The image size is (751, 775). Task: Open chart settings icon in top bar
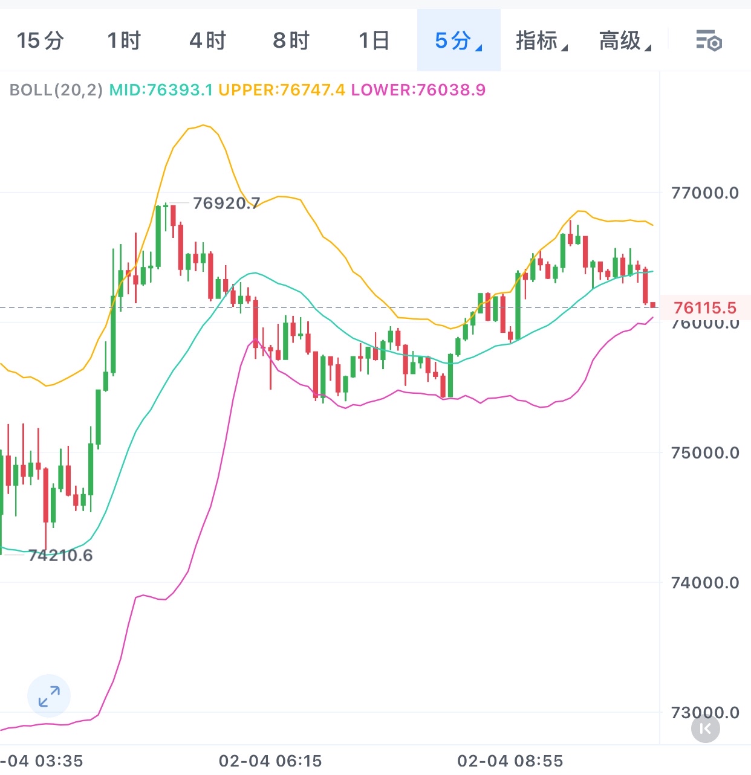pyautogui.click(x=709, y=41)
